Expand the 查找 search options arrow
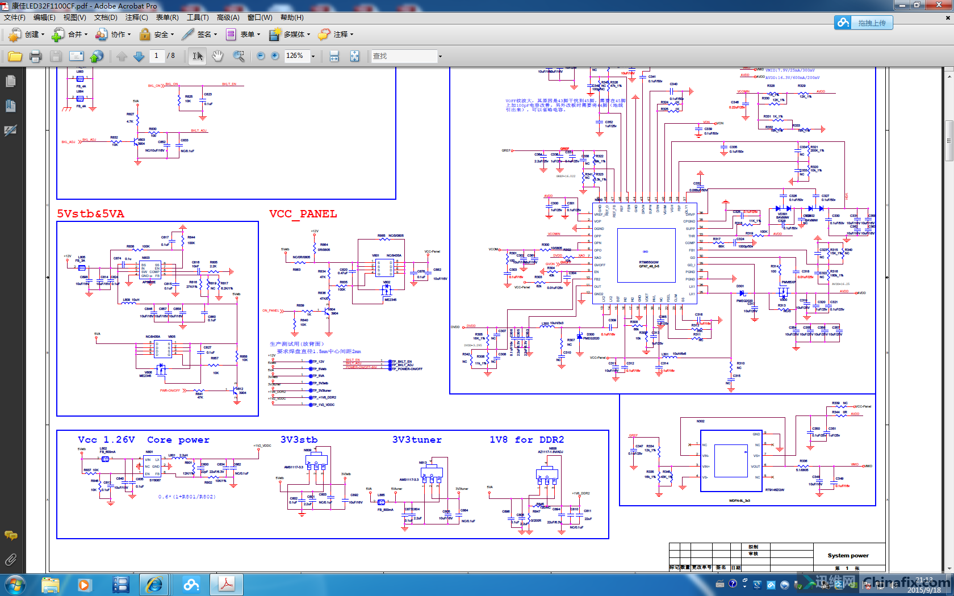This screenshot has width=954, height=596. coord(440,56)
